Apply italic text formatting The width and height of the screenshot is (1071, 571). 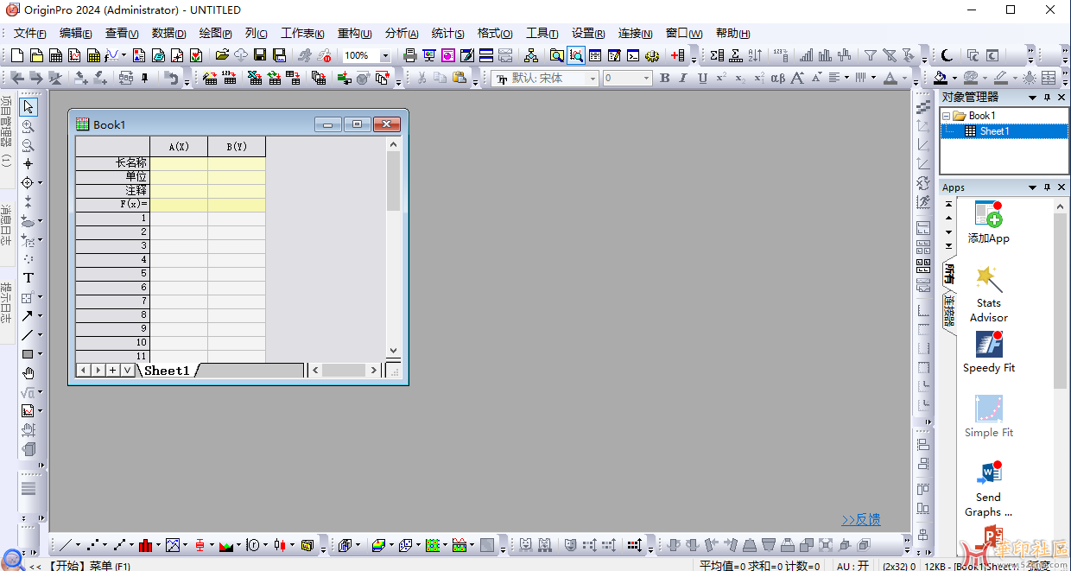pyautogui.click(x=683, y=79)
